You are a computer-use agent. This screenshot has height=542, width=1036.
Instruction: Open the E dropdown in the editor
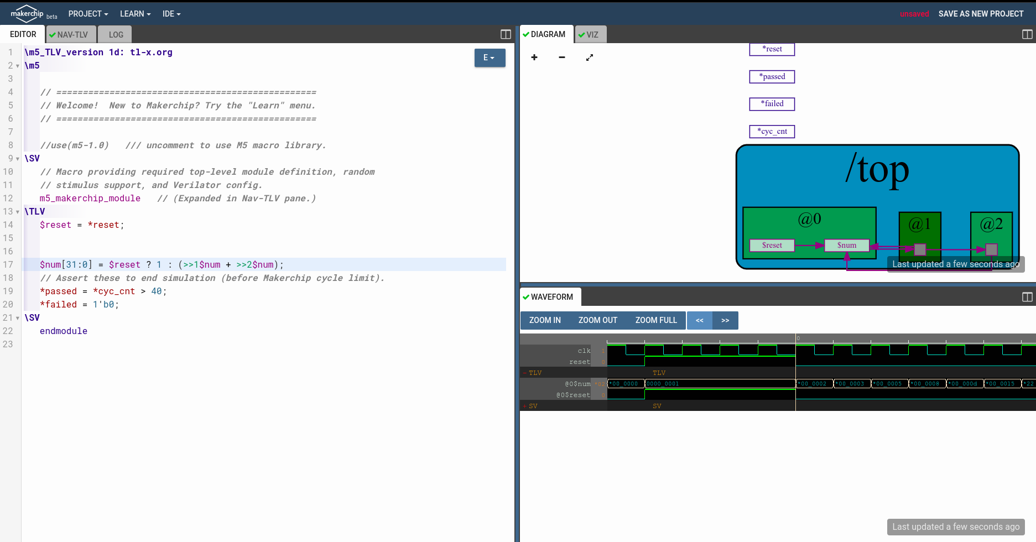[x=490, y=58]
